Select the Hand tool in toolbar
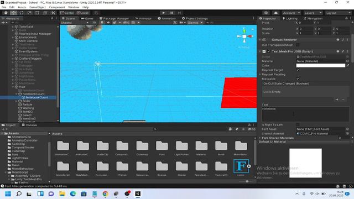 click(x=6, y=13)
